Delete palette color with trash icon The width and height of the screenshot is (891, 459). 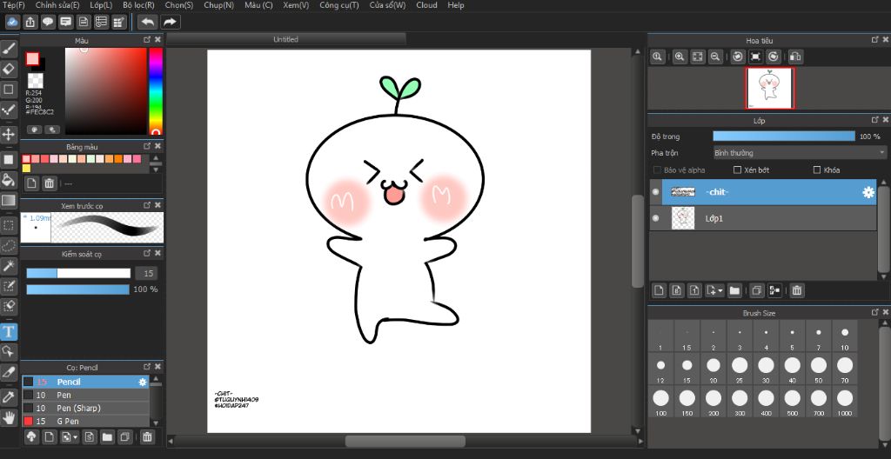pyautogui.click(x=50, y=183)
